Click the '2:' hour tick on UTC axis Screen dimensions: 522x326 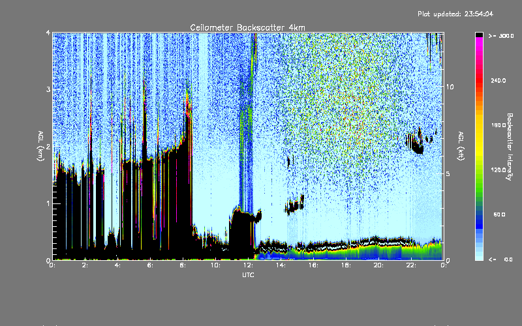pos(85,265)
